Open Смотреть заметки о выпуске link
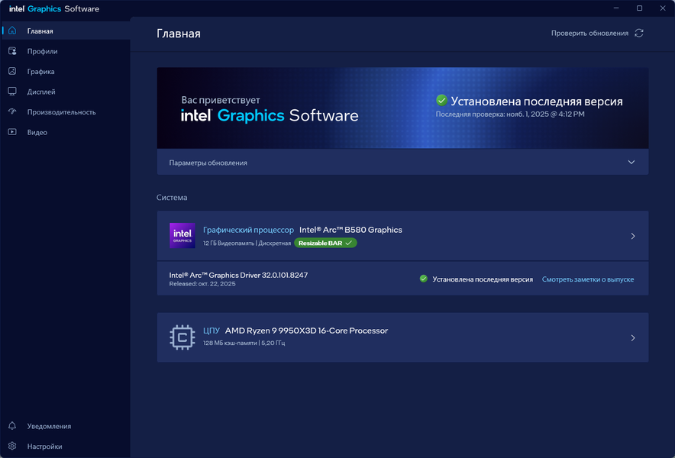The height and width of the screenshot is (458, 675). tap(588, 279)
